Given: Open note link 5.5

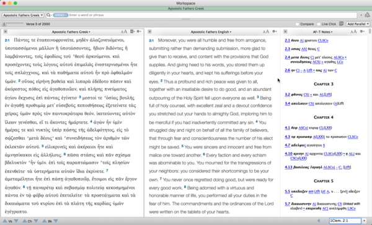Looking at the screenshot, I should coord(287,191).
